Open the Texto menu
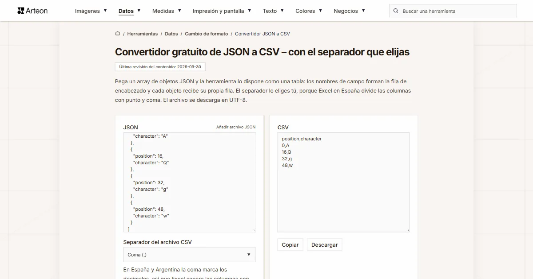Screen dimensions: 533x279 tap(270, 11)
